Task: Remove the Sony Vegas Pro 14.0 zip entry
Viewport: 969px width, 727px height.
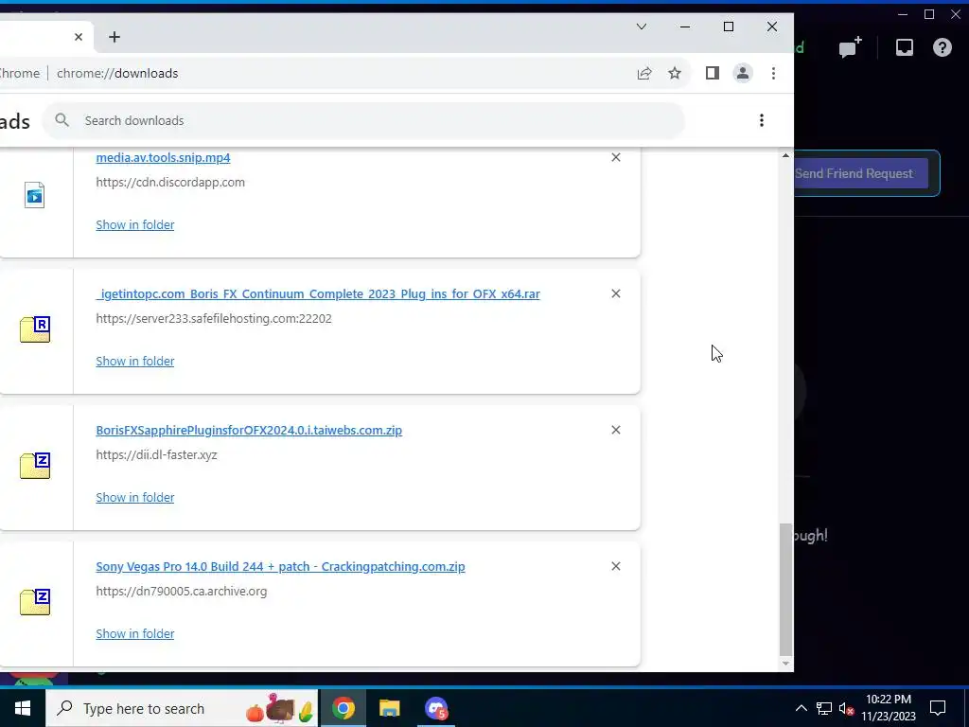Action: tap(615, 566)
